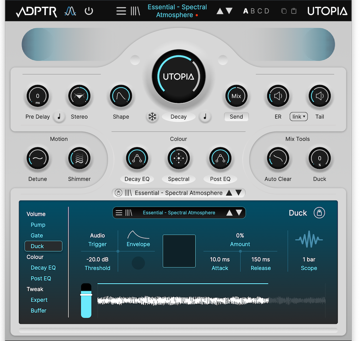Screen dimensions: 361x341
Task: Click the Auto Clear knob
Action: 278,158
